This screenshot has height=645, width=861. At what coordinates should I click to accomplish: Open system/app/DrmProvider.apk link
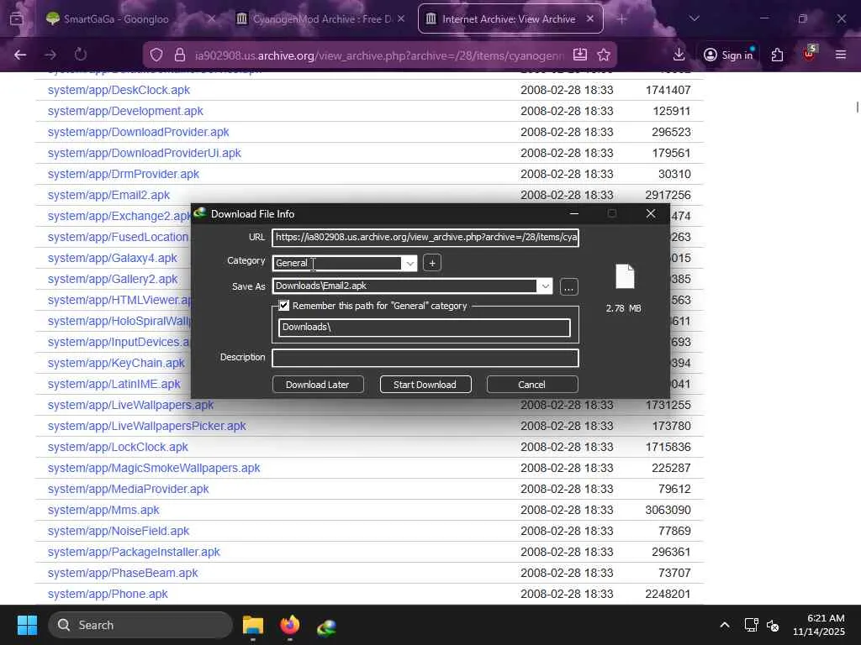(x=124, y=174)
